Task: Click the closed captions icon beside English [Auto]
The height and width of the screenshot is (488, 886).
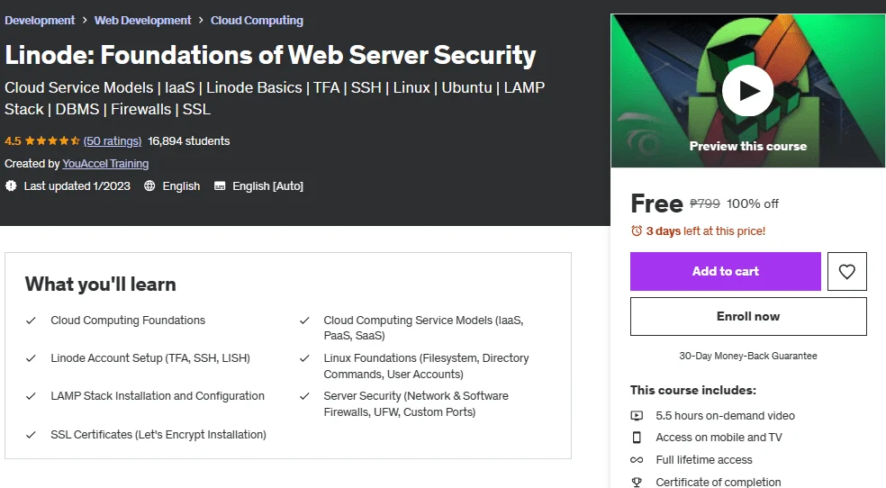Action: (220, 185)
